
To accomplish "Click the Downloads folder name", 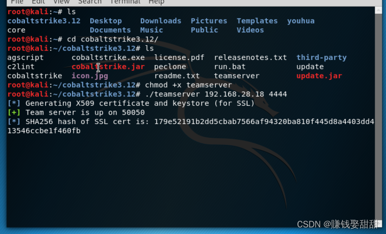I will click(160, 21).
